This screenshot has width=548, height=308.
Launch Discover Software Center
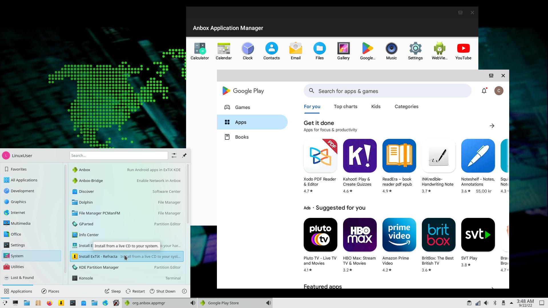tap(126, 191)
